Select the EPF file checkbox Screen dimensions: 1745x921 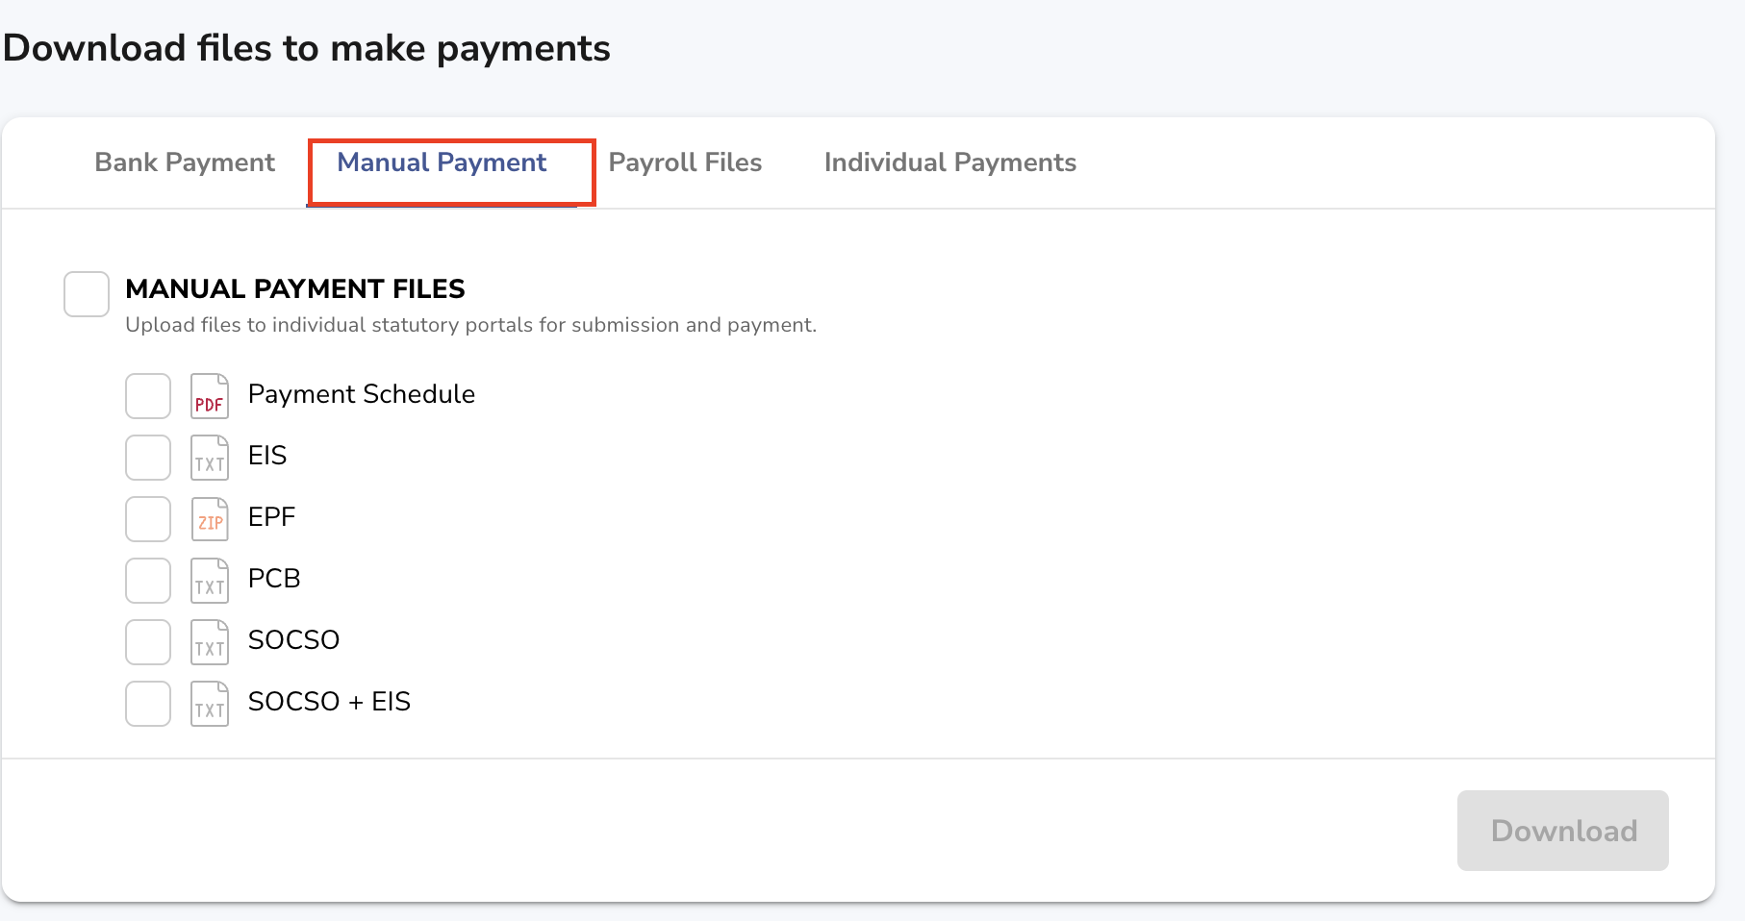pos(148,519)
